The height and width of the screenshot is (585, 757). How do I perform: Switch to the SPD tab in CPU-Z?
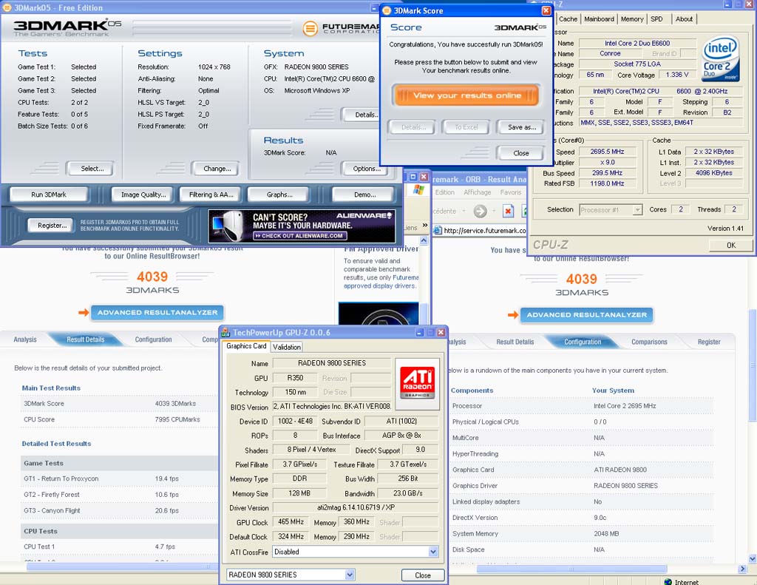tap(656, 18)
